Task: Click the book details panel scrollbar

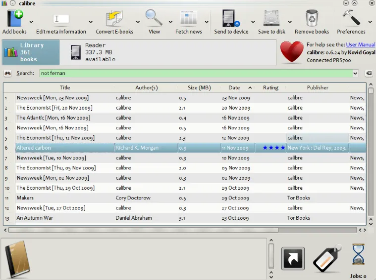Action: click(x=271, y=256)
